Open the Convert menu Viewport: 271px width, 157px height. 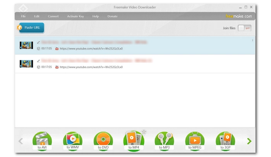53,16
